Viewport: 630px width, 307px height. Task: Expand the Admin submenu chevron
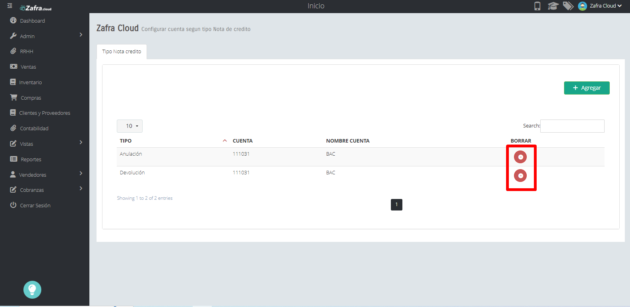point(81,35)
